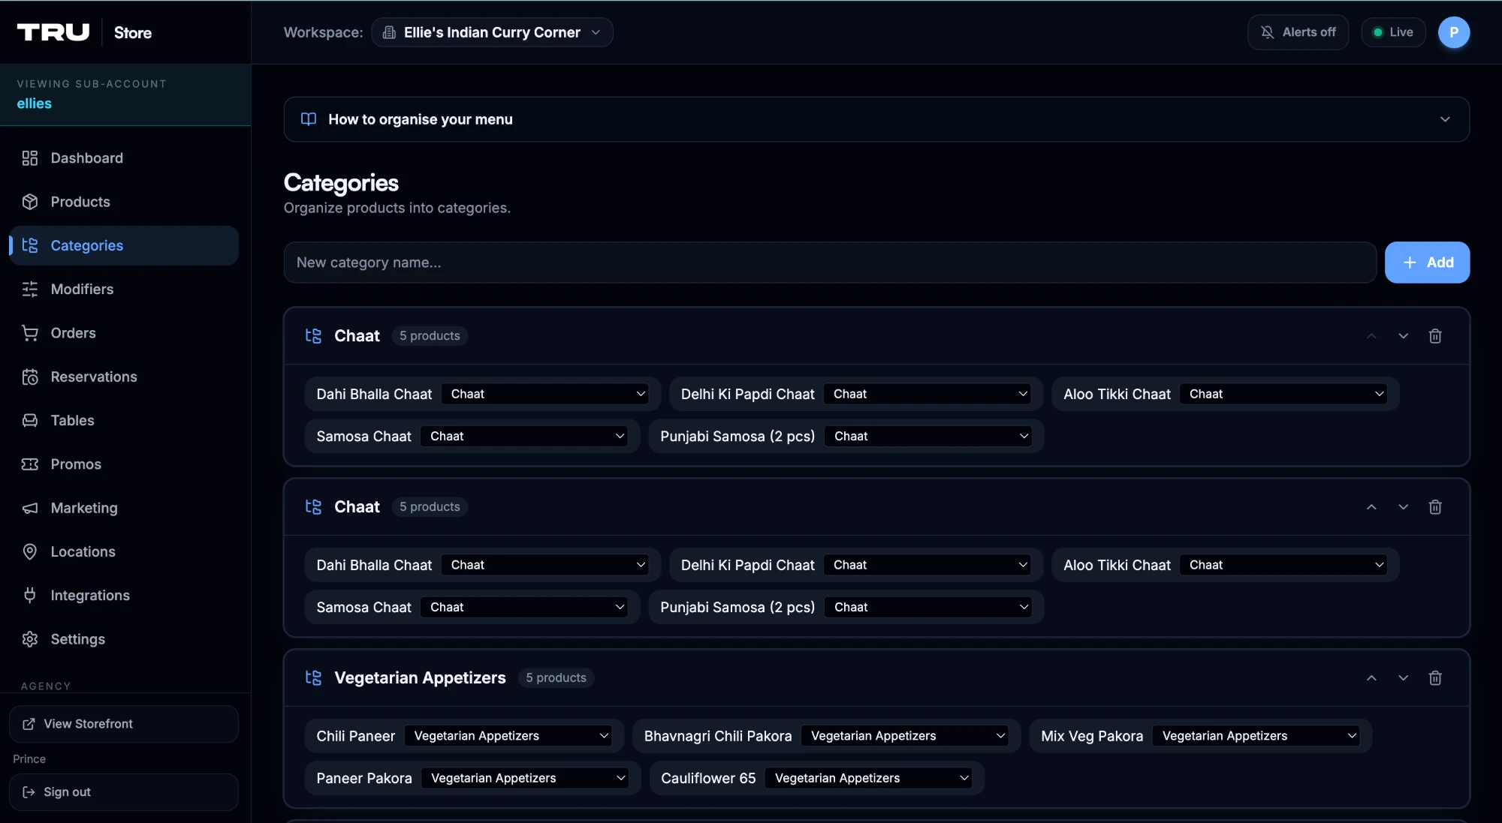Viewport: 1502px width, 823px height.
Task: Click the Categories tree icon in sidebar
Action: (30, 245)
